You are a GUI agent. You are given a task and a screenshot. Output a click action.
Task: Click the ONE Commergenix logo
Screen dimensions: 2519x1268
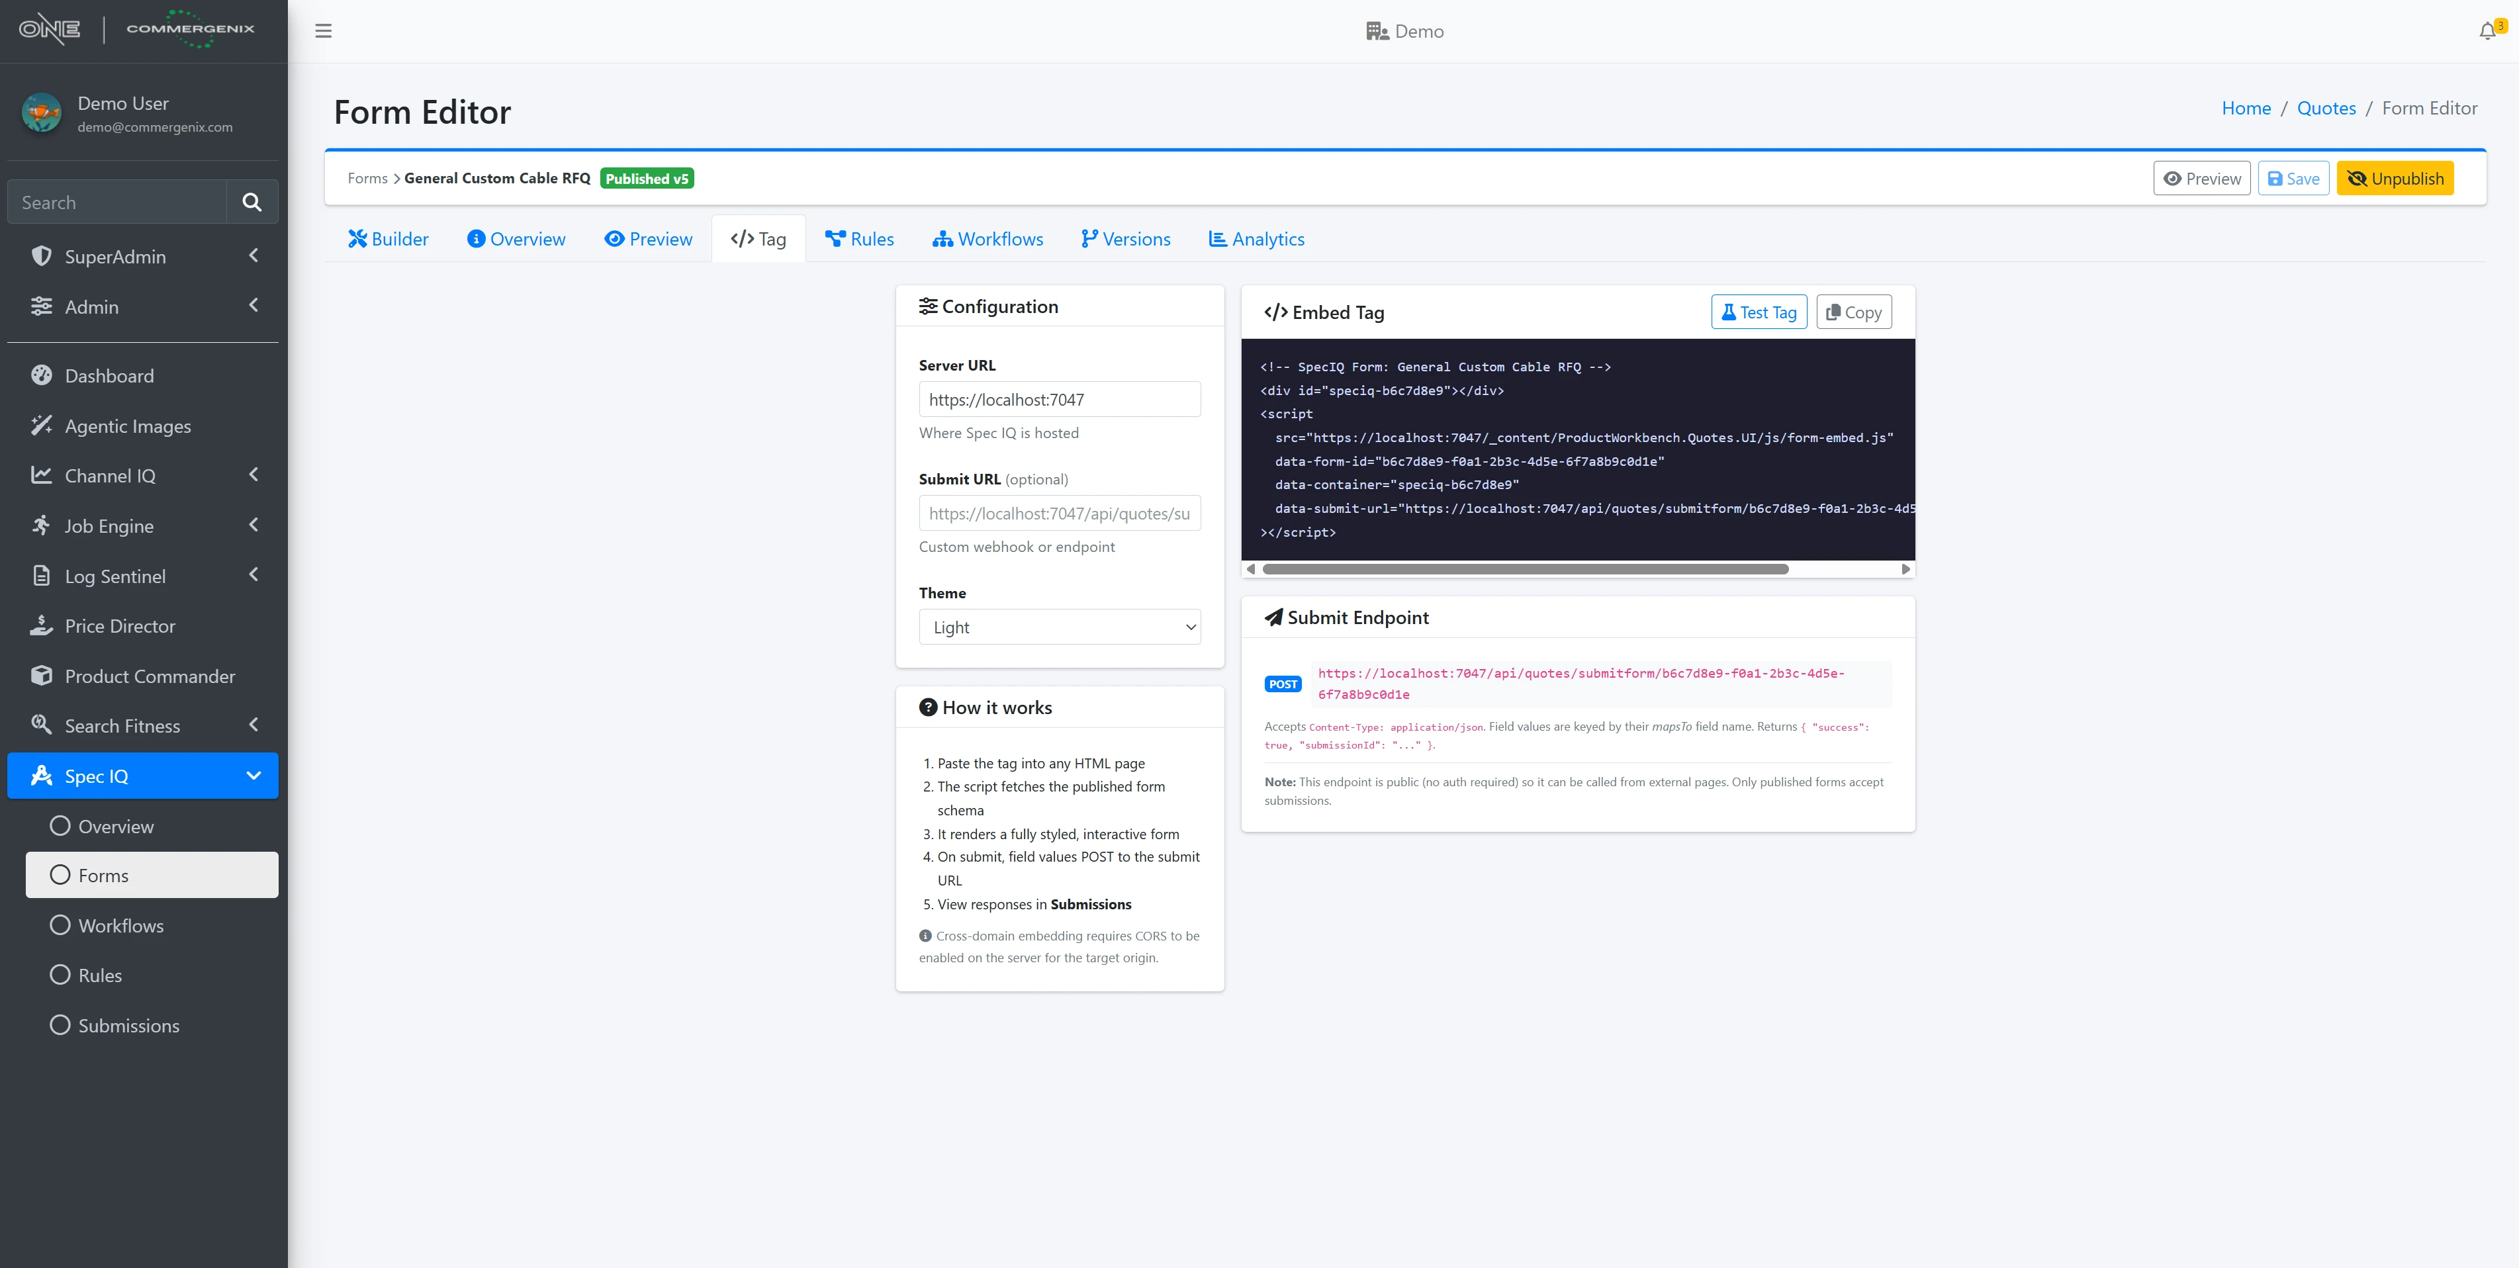click(x=137, y=29)
